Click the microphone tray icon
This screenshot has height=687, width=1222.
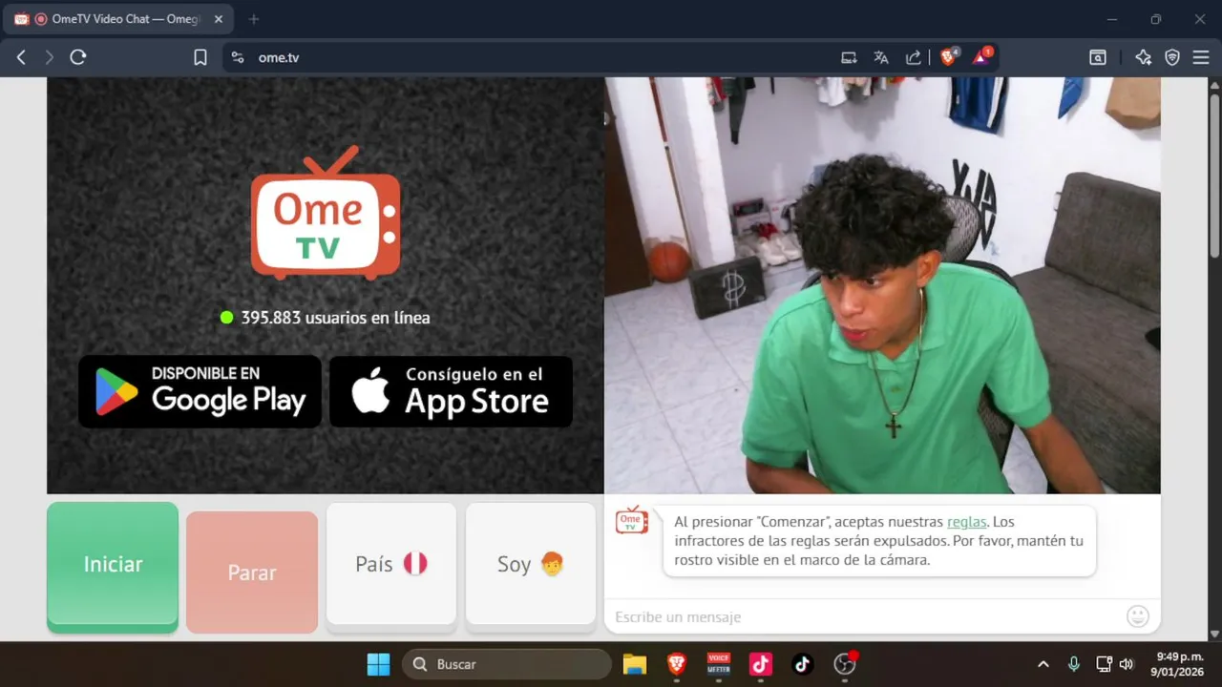(1074, 664)
